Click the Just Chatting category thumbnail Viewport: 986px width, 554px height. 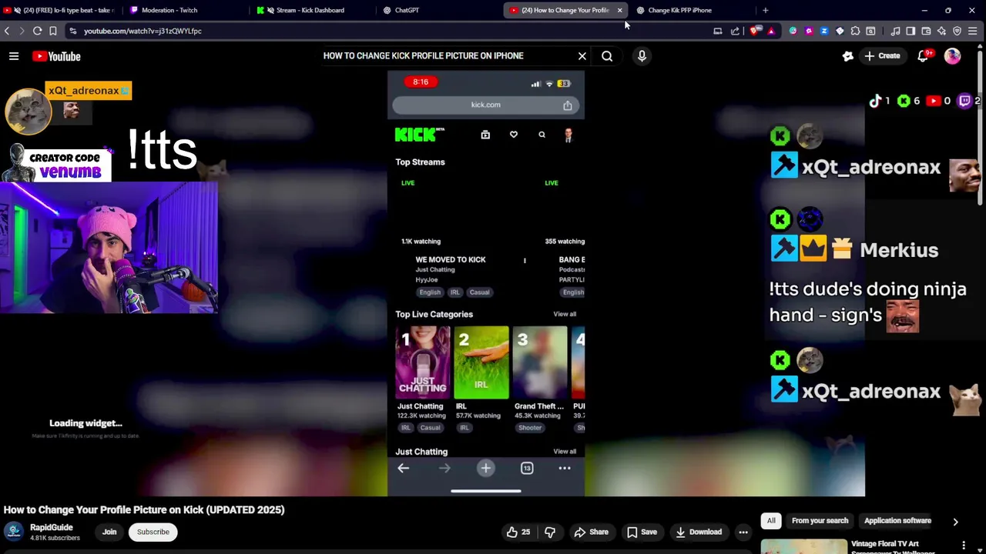423,362
